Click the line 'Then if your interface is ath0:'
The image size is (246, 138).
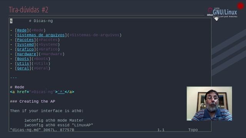(x=47, y=111)
